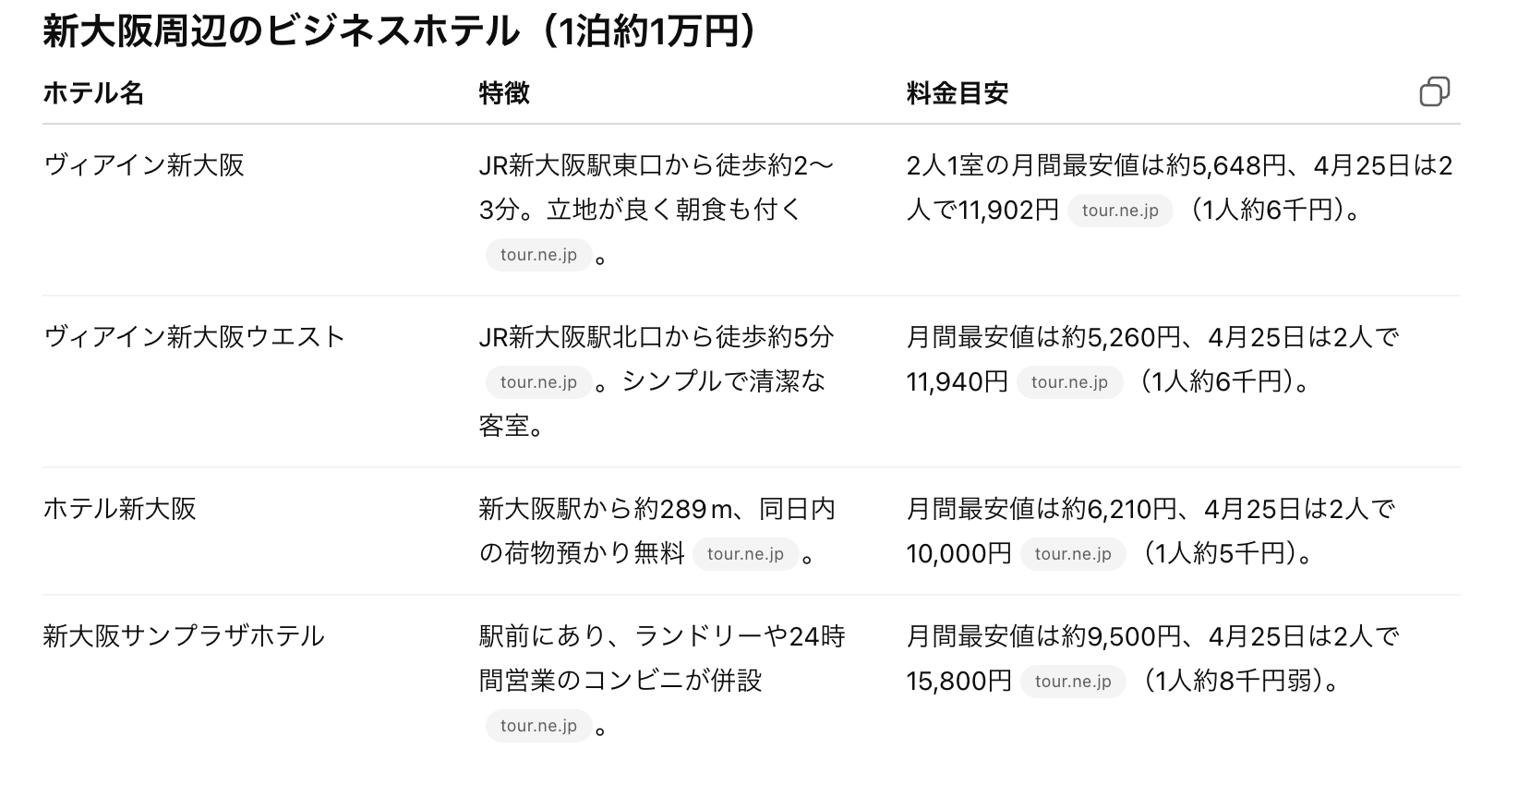Open tour.ne.jp source beside 10,000円 price

pos(1073,554)
